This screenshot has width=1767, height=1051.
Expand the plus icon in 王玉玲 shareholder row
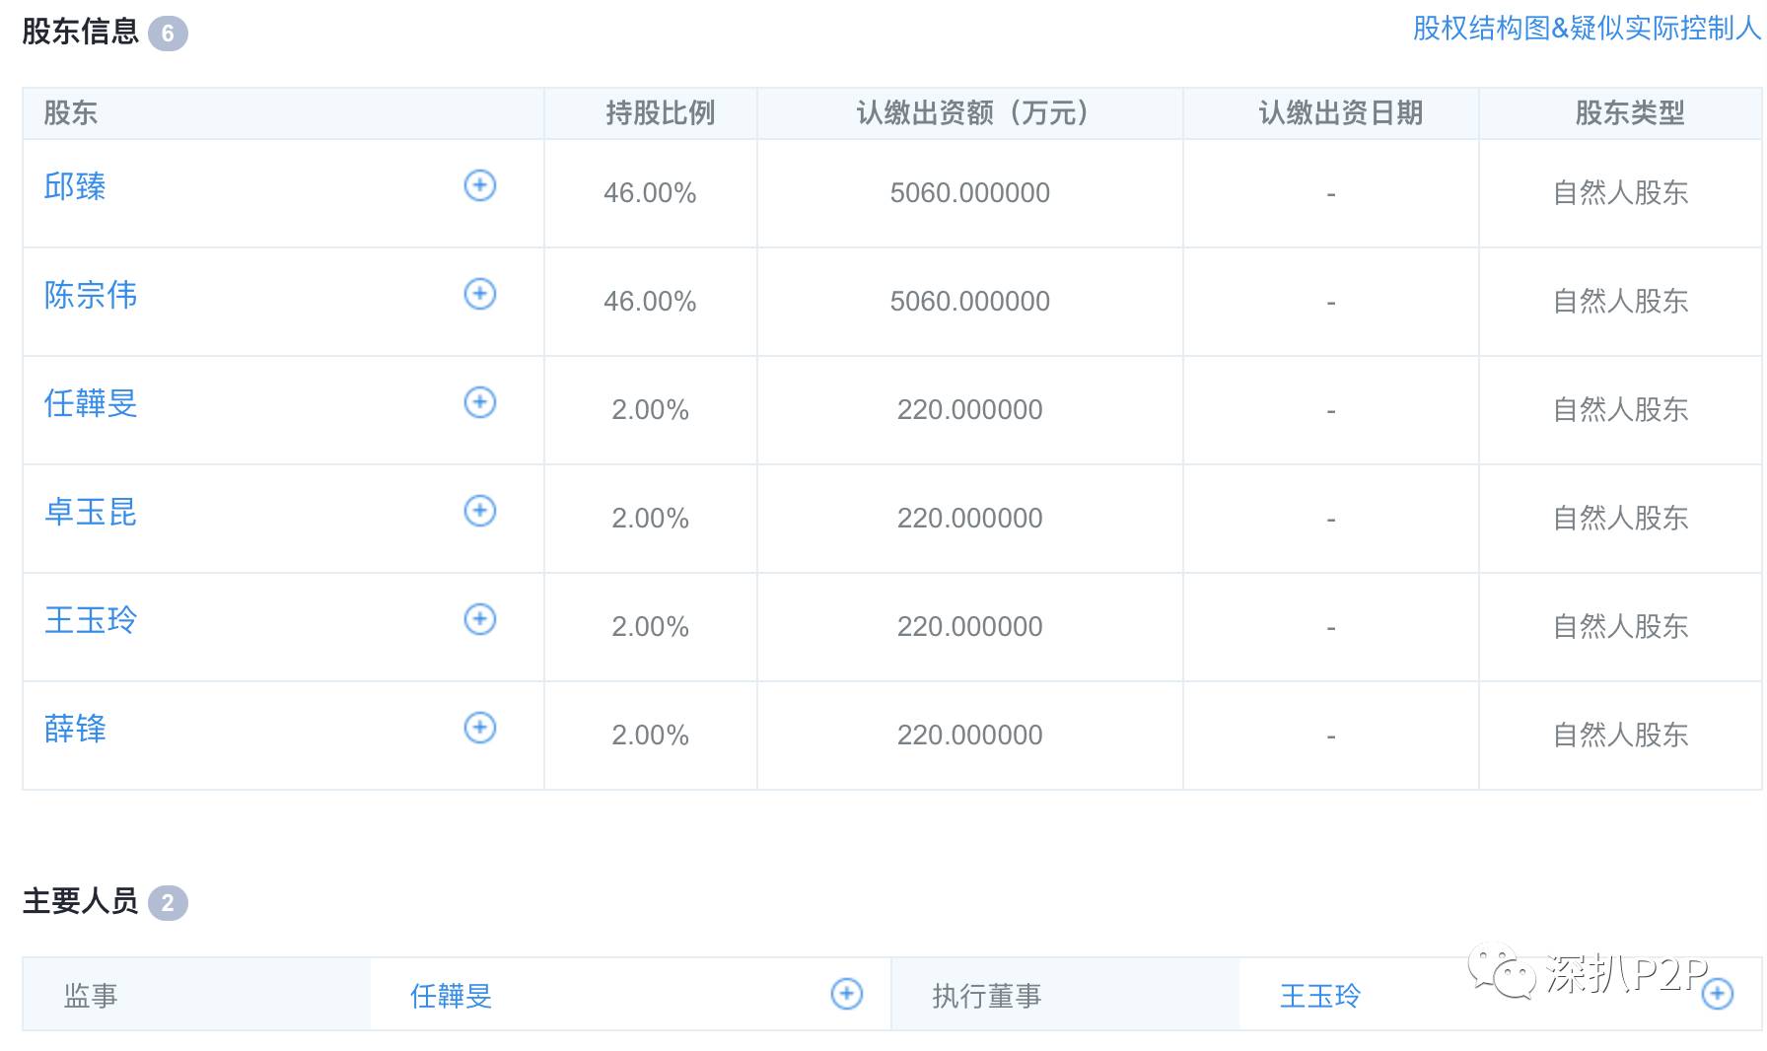(480, 619)
